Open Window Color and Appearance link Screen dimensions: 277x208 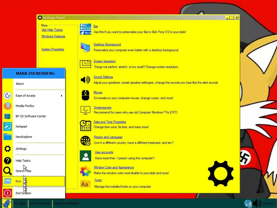(x=114, y=167)
